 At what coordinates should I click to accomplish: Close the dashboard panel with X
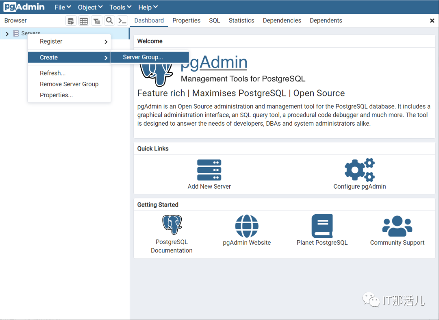pyautogui.click(x=432, y=21)
